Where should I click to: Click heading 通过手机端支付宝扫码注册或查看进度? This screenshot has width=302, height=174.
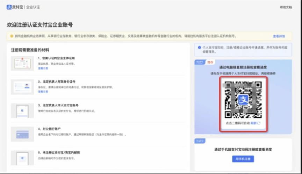pyautogui.click(x=243, y=149)
